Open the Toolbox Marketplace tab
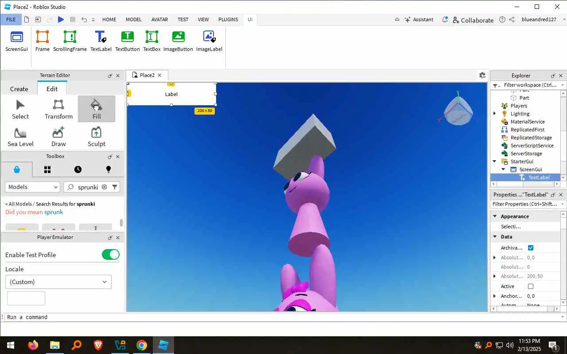 point(17,169)
